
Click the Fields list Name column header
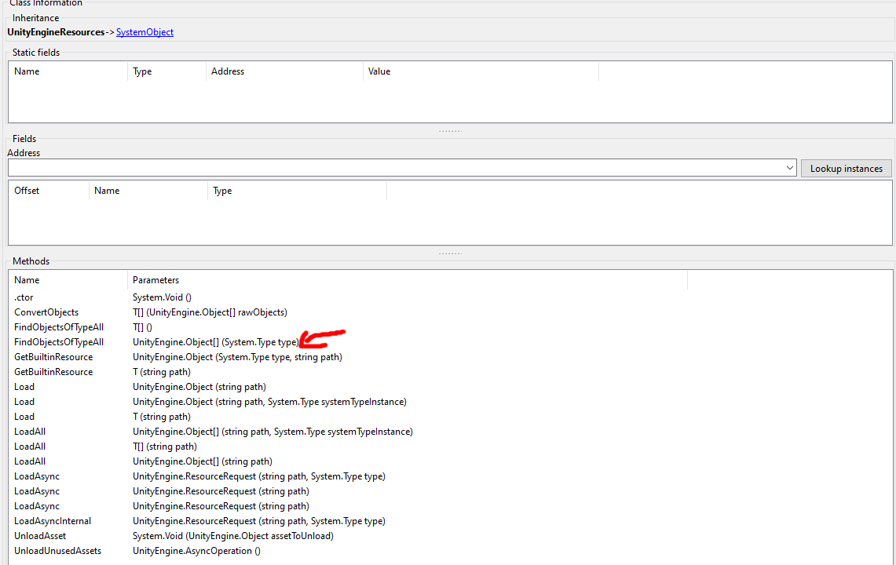point(148,191)
